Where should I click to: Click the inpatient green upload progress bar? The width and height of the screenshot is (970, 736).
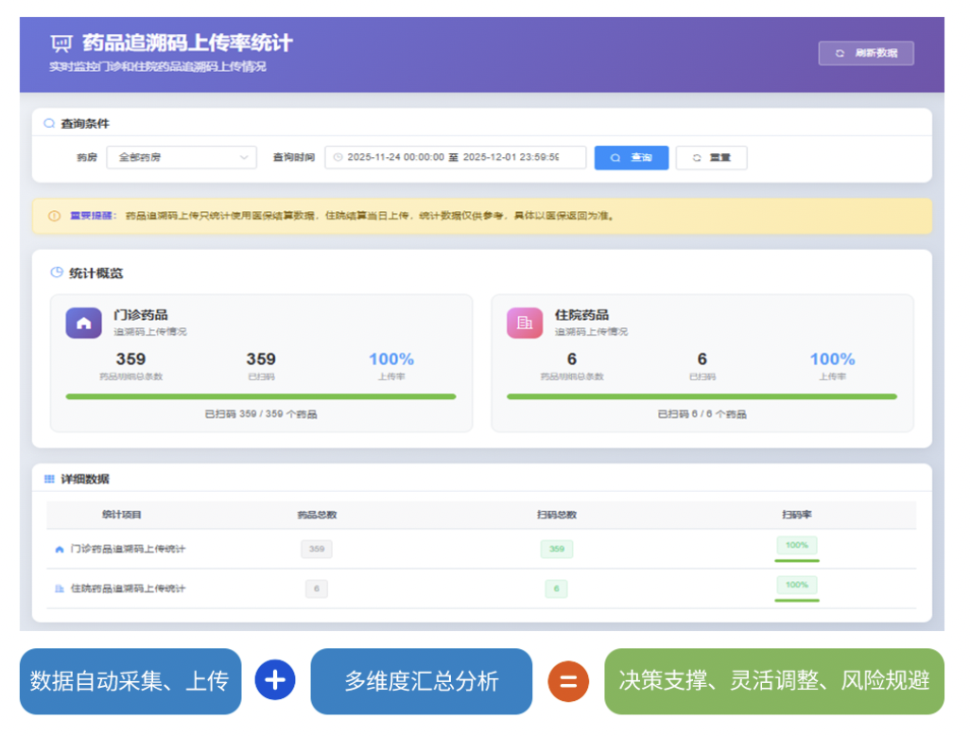point(702,396)
